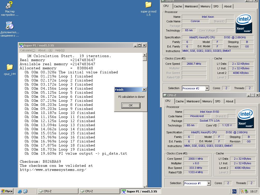Click the 'Loop 19 finished' line
260x195 pixels.
coord(60,149)
